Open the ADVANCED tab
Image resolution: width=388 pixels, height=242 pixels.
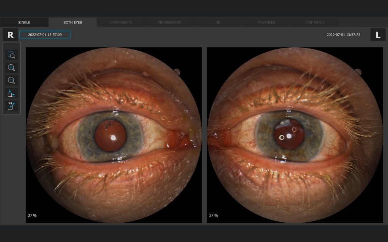(x=266, y=22)
